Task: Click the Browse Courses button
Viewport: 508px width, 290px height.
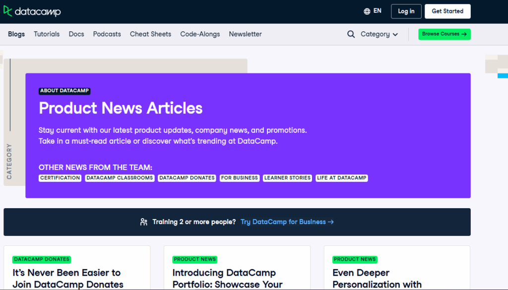Action: pos(444,34)
